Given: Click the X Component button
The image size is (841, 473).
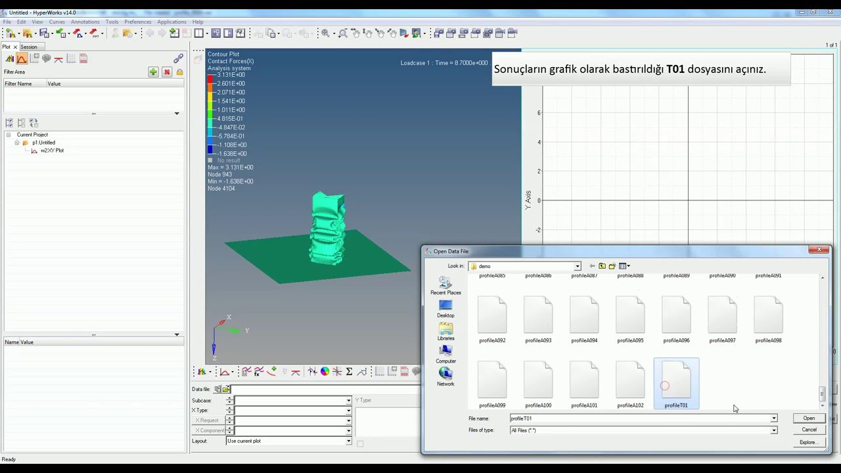Looking at the screenshot, I should pos(208,430).
